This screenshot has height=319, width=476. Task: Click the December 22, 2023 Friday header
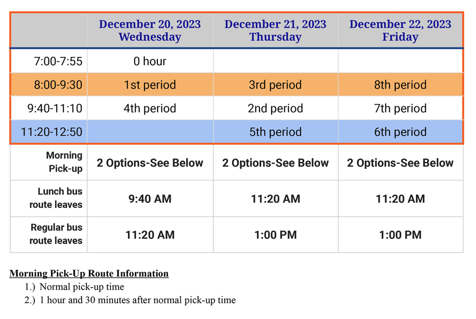[x=400, y=30]
